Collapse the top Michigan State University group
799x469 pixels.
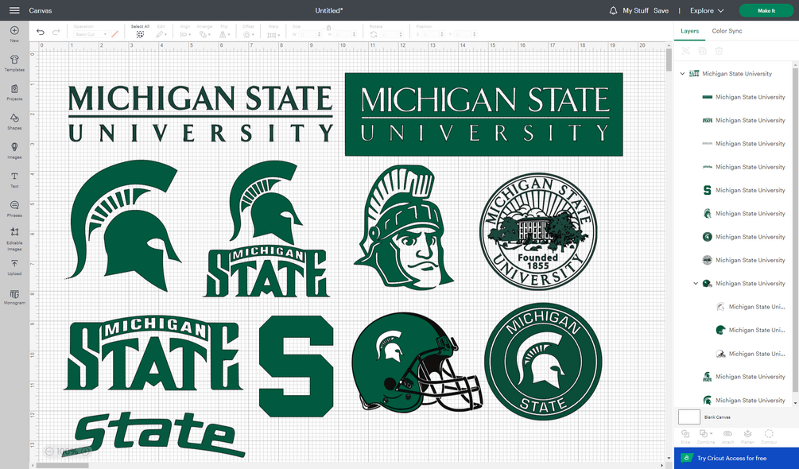point(682,74)
